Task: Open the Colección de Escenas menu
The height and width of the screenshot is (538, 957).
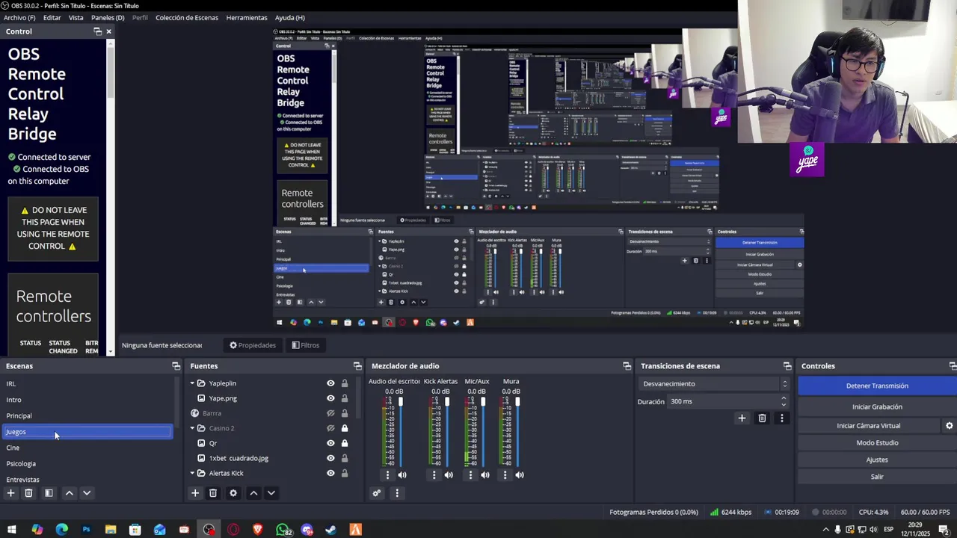Action: tap(187, 17)
